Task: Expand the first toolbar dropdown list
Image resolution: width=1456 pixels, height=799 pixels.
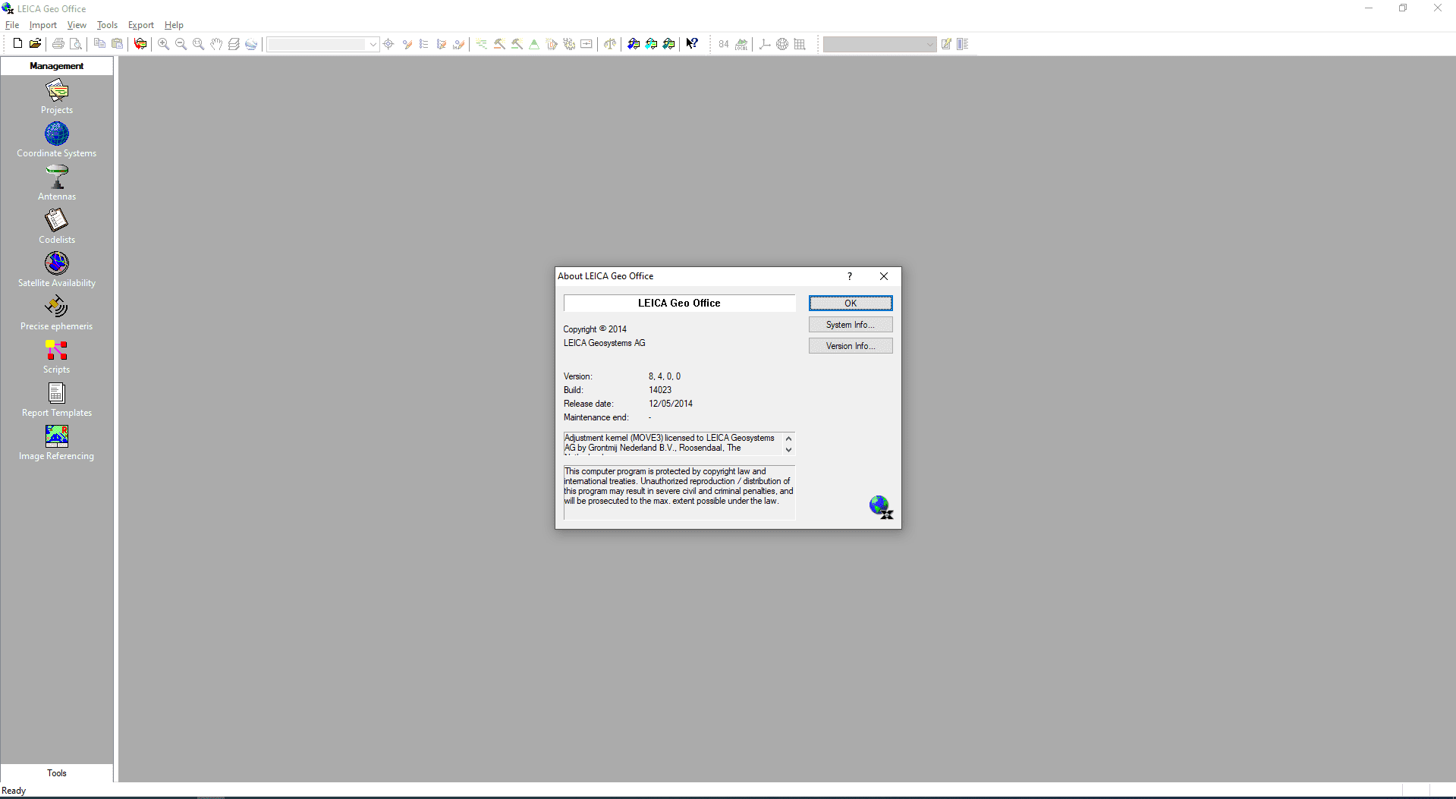Action: coord(373,44)
